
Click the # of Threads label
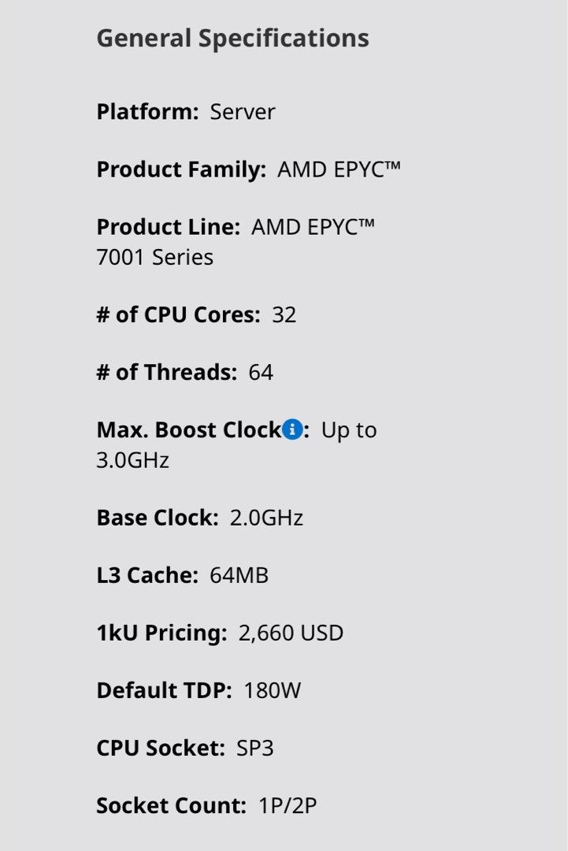click(x=166, y=373)
